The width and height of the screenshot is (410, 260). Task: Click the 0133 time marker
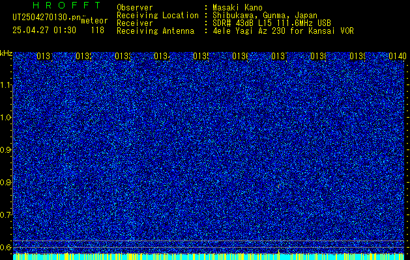click(123, 56)
